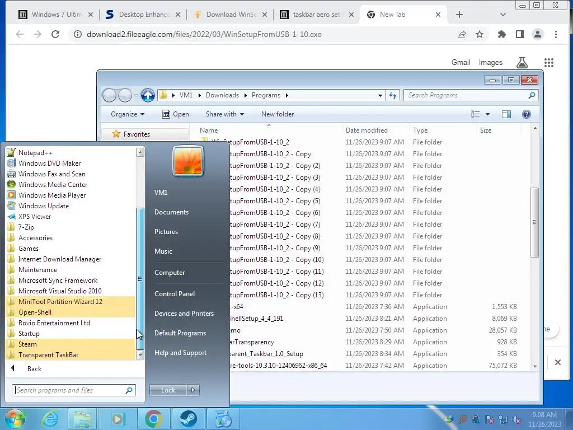The width and height of the screenshot is (573, 430).
Task: Switch to Windows 7 Ultim Chrome tab
Action: tap(57, 15)
